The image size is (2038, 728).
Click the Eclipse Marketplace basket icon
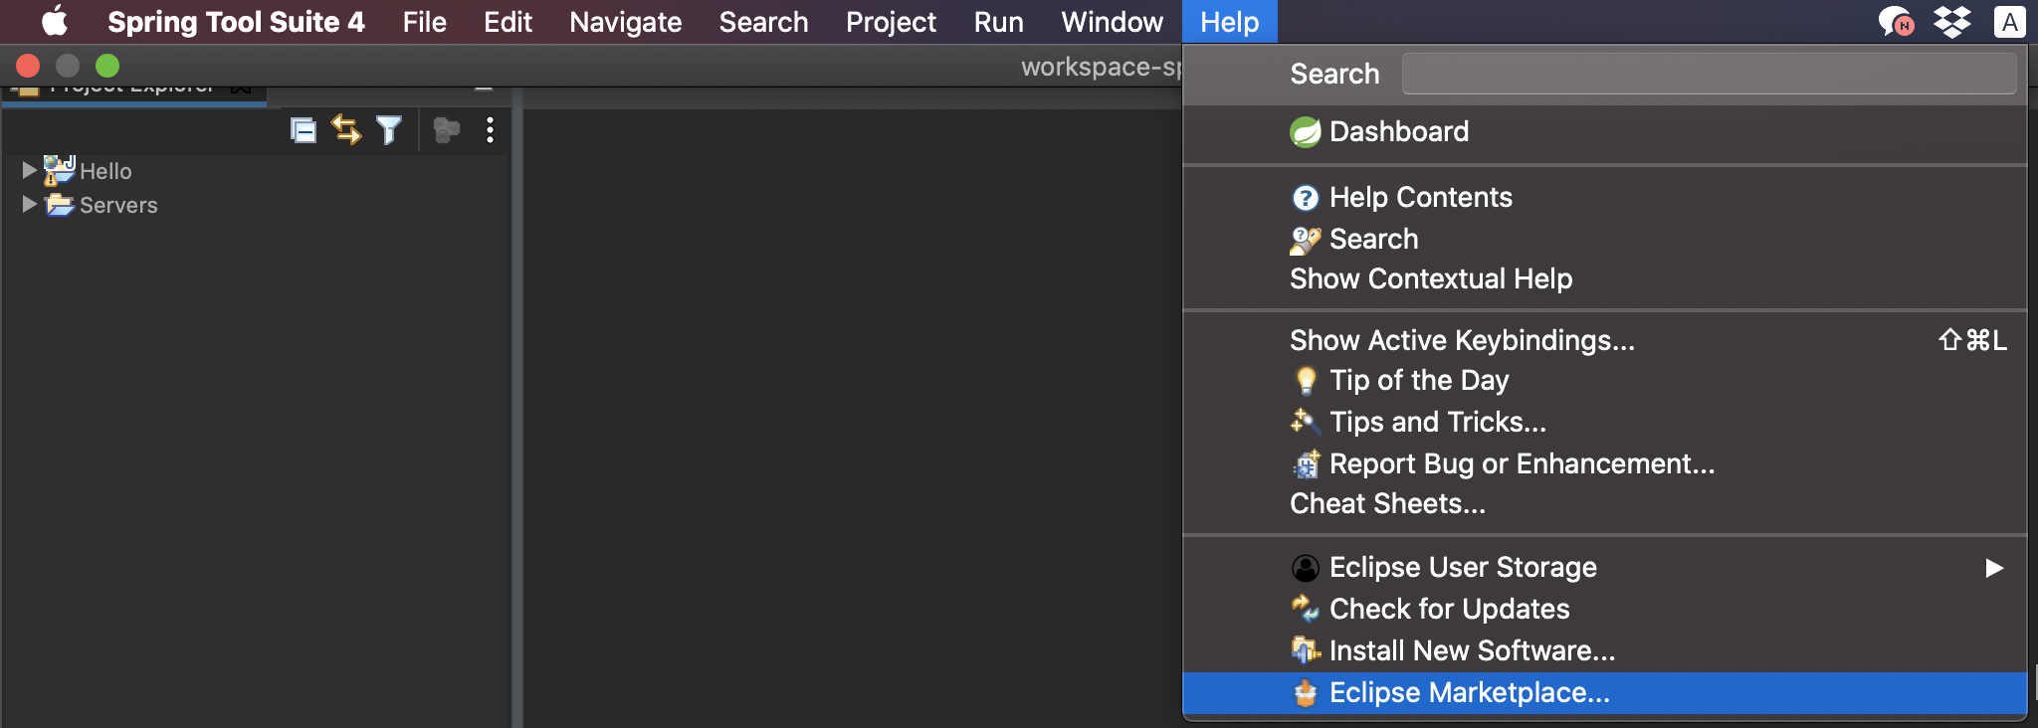pos(1305,692)
